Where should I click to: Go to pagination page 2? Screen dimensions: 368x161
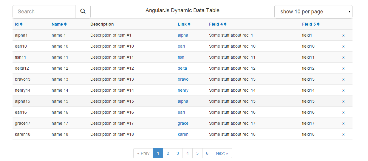168,153
